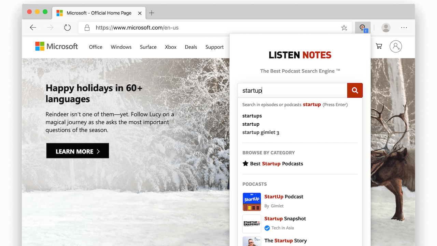Image resolution: width=437 pixels, height=246 pixels.
Task: Click Search in episodes or podcasts startup
Action: (x=295, y=105)
